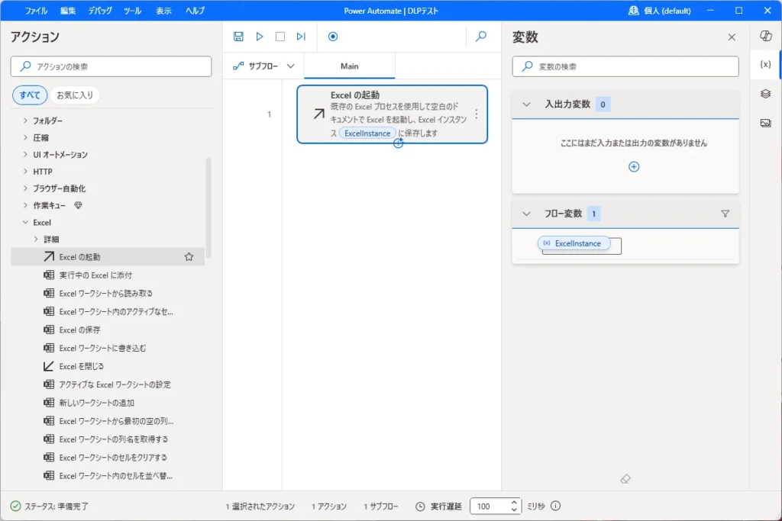
Task: Open the ツール menu
Action: pos(133,11)
